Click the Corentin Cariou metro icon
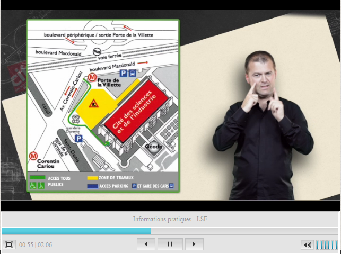Image resolution: width=341 pixels, height=254 pixels. [33, 156]
